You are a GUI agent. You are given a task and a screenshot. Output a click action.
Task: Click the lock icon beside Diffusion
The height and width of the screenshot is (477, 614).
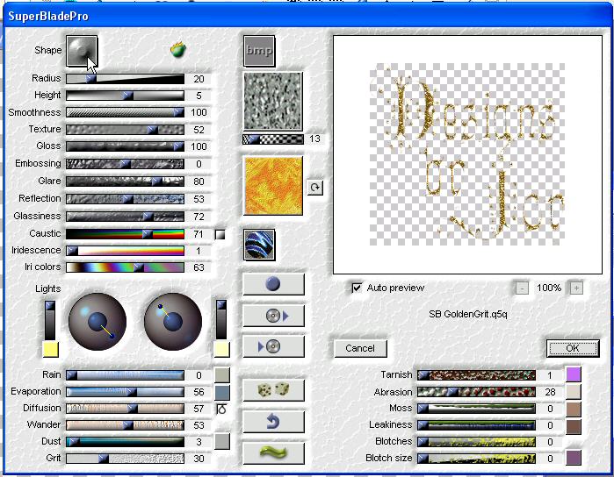[221, 409]
